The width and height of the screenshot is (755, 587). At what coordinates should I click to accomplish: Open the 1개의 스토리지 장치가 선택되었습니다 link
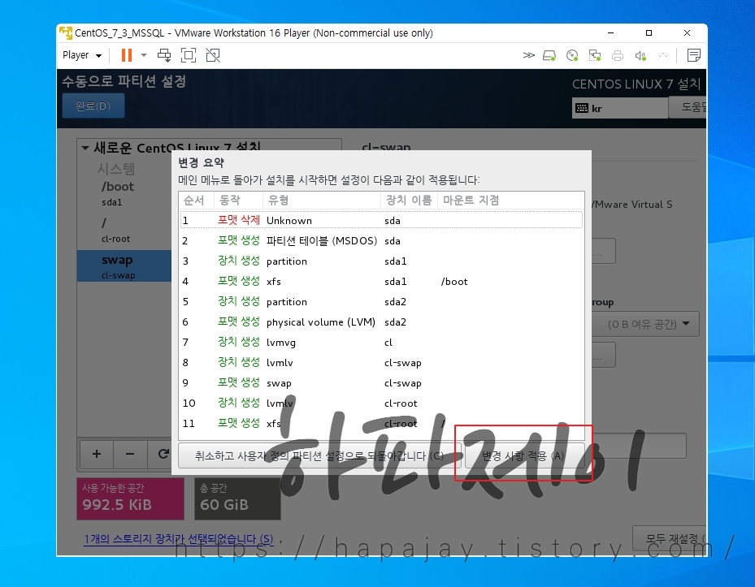(179, 539)
